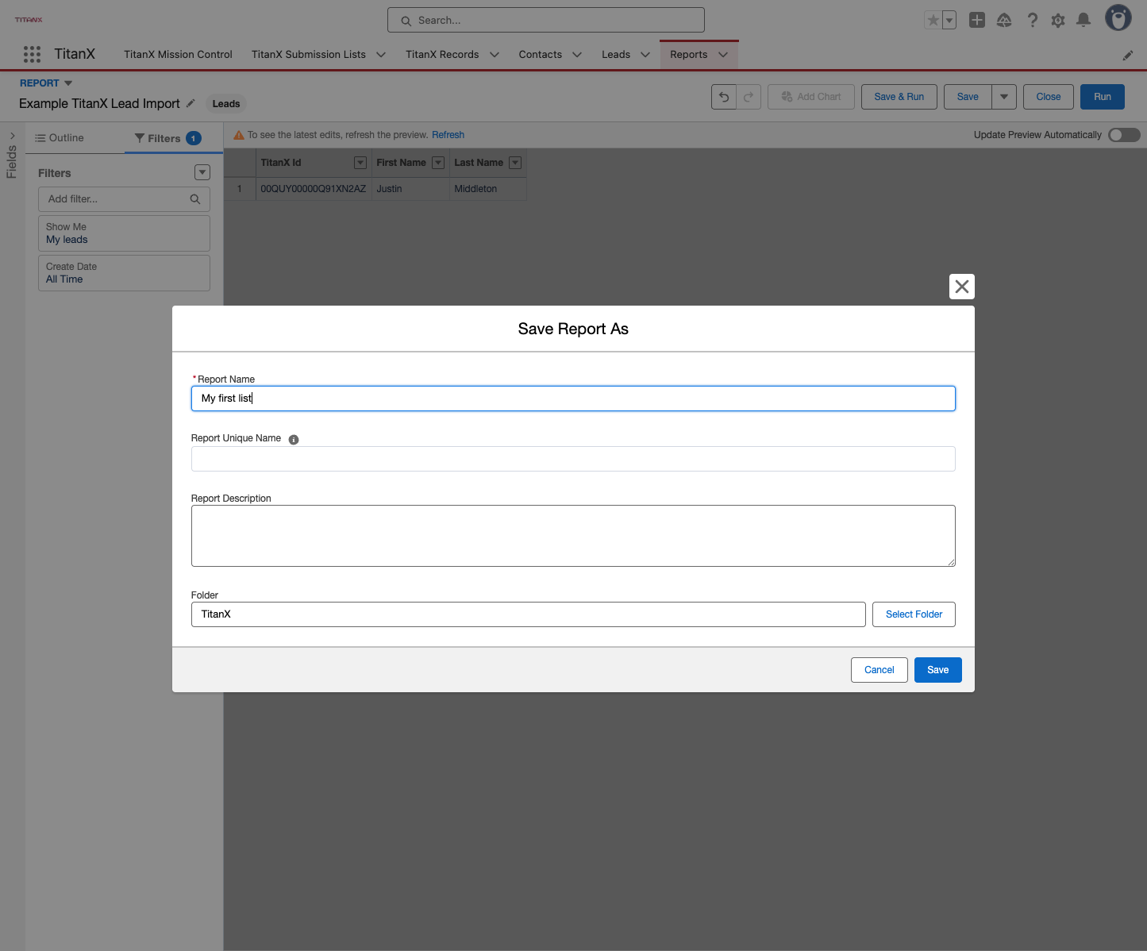Image resolution: width=1147 pixels, height=951 pixels.
Task: Open the Contacts tab
Action: [x=541, y=55]
